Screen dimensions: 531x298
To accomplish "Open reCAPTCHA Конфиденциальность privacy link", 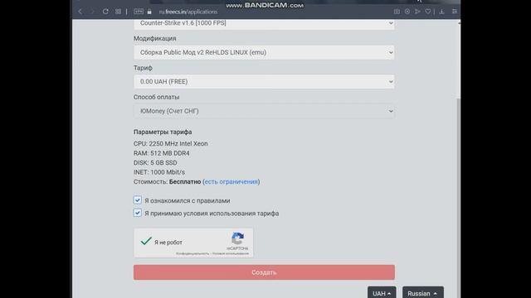I will pos(192,253).
